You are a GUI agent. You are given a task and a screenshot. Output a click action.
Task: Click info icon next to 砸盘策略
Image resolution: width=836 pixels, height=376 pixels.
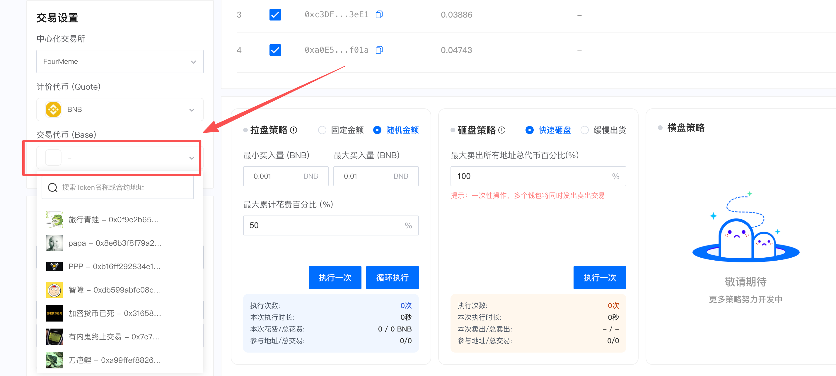(501, 130)
